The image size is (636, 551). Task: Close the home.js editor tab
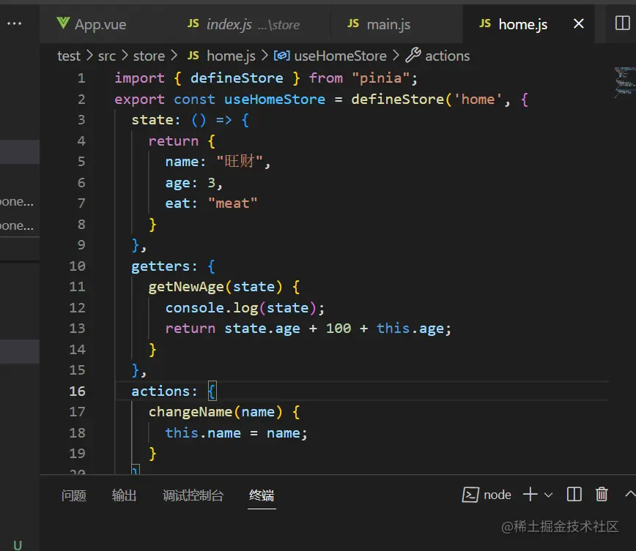[x=579, y=24]
